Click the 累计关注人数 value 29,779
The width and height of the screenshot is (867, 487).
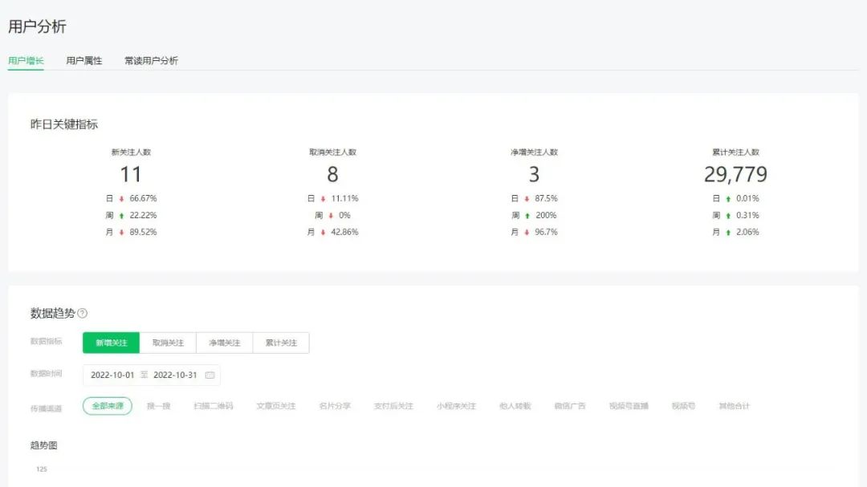(x=735, y=174)
